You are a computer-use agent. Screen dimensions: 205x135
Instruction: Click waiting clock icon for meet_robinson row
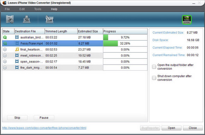click(5, 56)
